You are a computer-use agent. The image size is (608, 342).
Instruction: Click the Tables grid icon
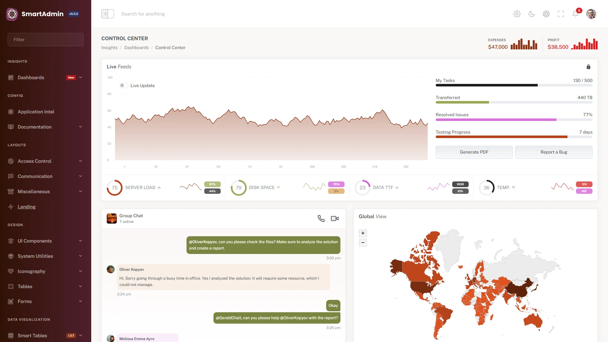11,287
